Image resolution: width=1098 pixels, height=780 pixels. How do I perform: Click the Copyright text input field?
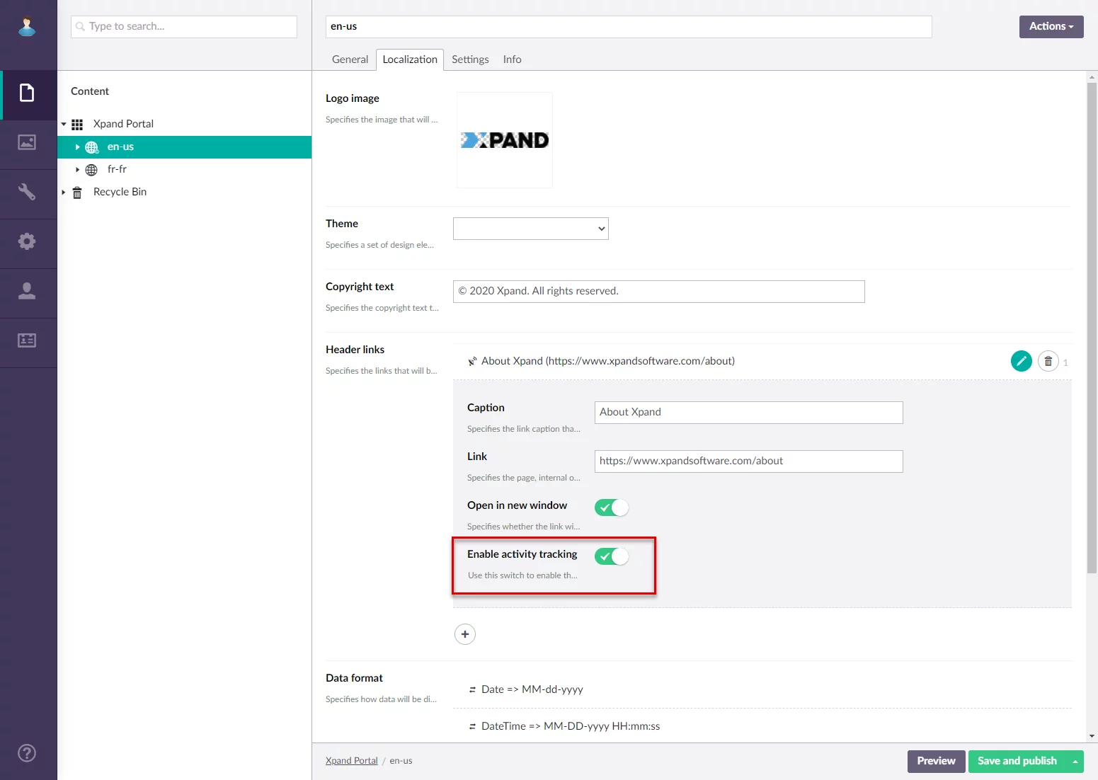pos(658,292)
